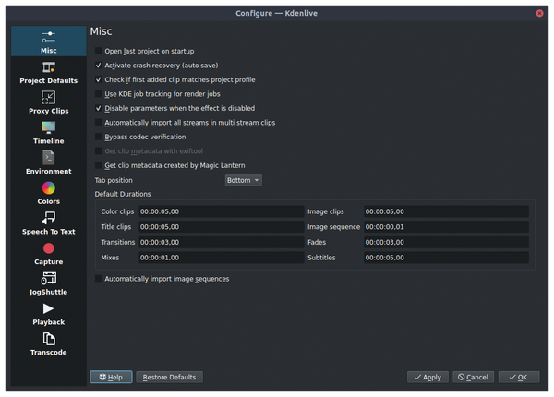The image size is (554, 397).
Task: Open the Playback settings play icon
Action: coord(48,308)
